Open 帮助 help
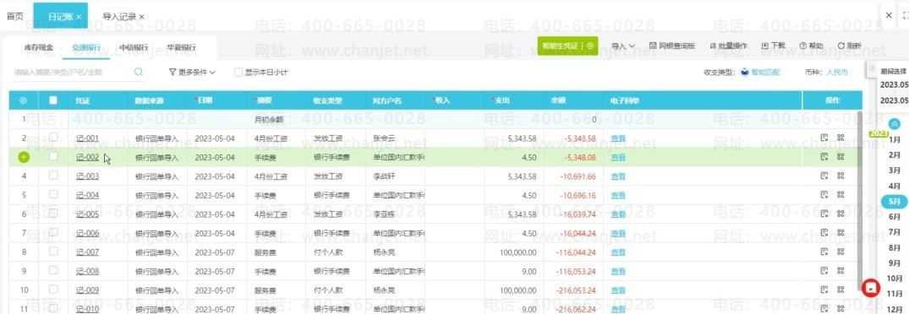 click(811, 46)
